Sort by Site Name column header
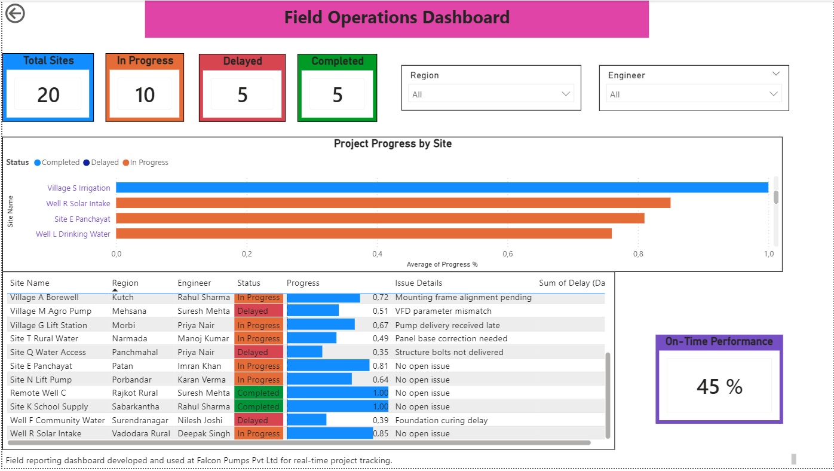 (30, 283)
